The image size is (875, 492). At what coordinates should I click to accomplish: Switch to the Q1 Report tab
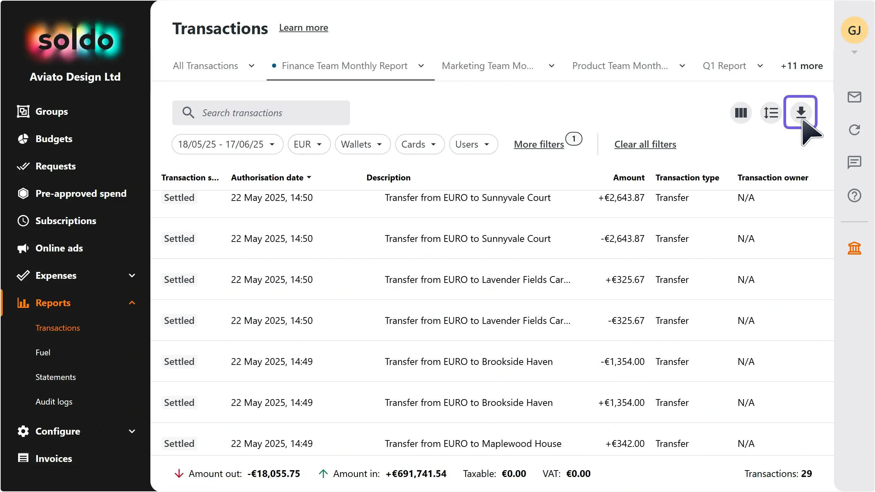point(724,66)
